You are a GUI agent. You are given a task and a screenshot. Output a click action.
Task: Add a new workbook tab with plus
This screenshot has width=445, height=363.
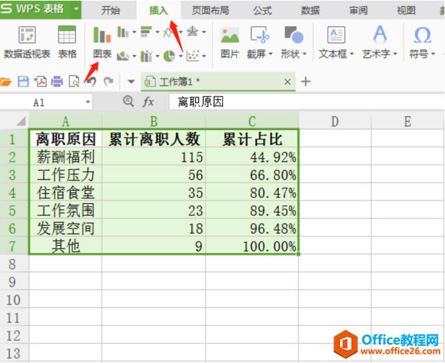(306, 82)
